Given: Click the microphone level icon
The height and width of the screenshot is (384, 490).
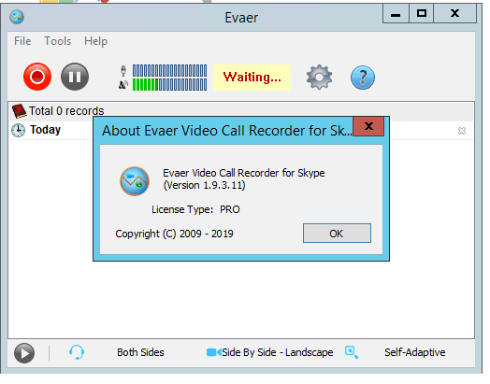Looking at the screenshot, I should (123, 71).
